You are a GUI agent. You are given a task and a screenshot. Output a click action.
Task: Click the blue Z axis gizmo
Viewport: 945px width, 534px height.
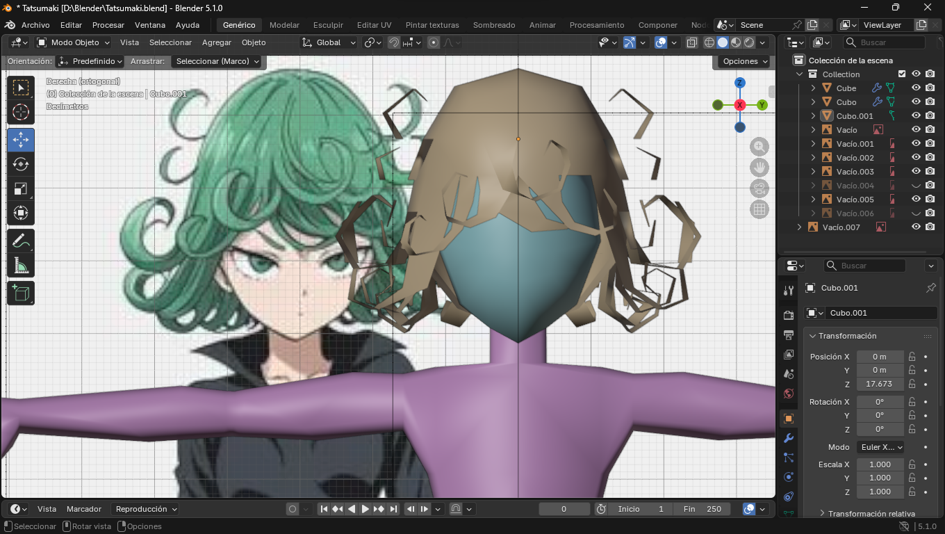point(740,83)
